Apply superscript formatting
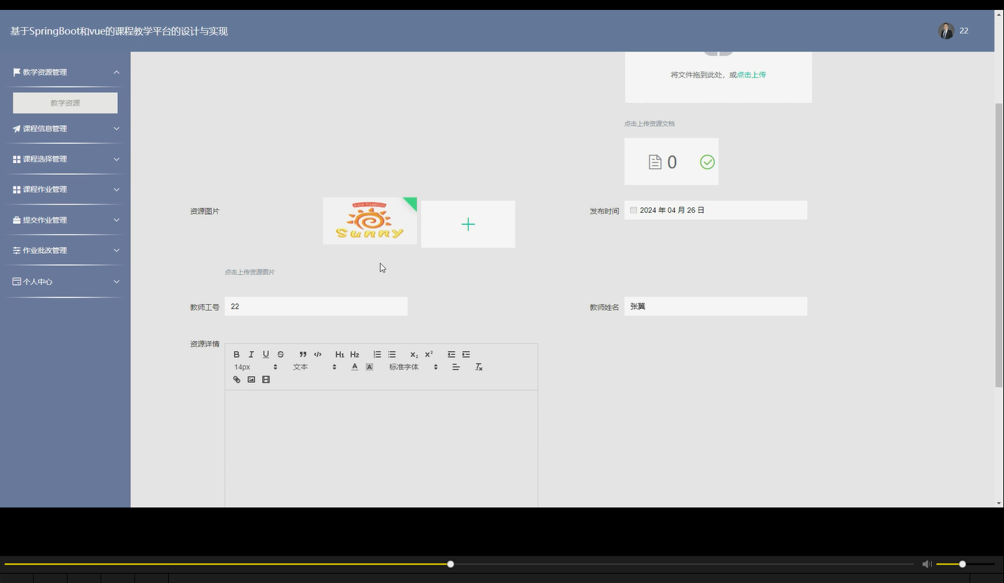This screenshot has height=583, width=1004. [429, 354]
